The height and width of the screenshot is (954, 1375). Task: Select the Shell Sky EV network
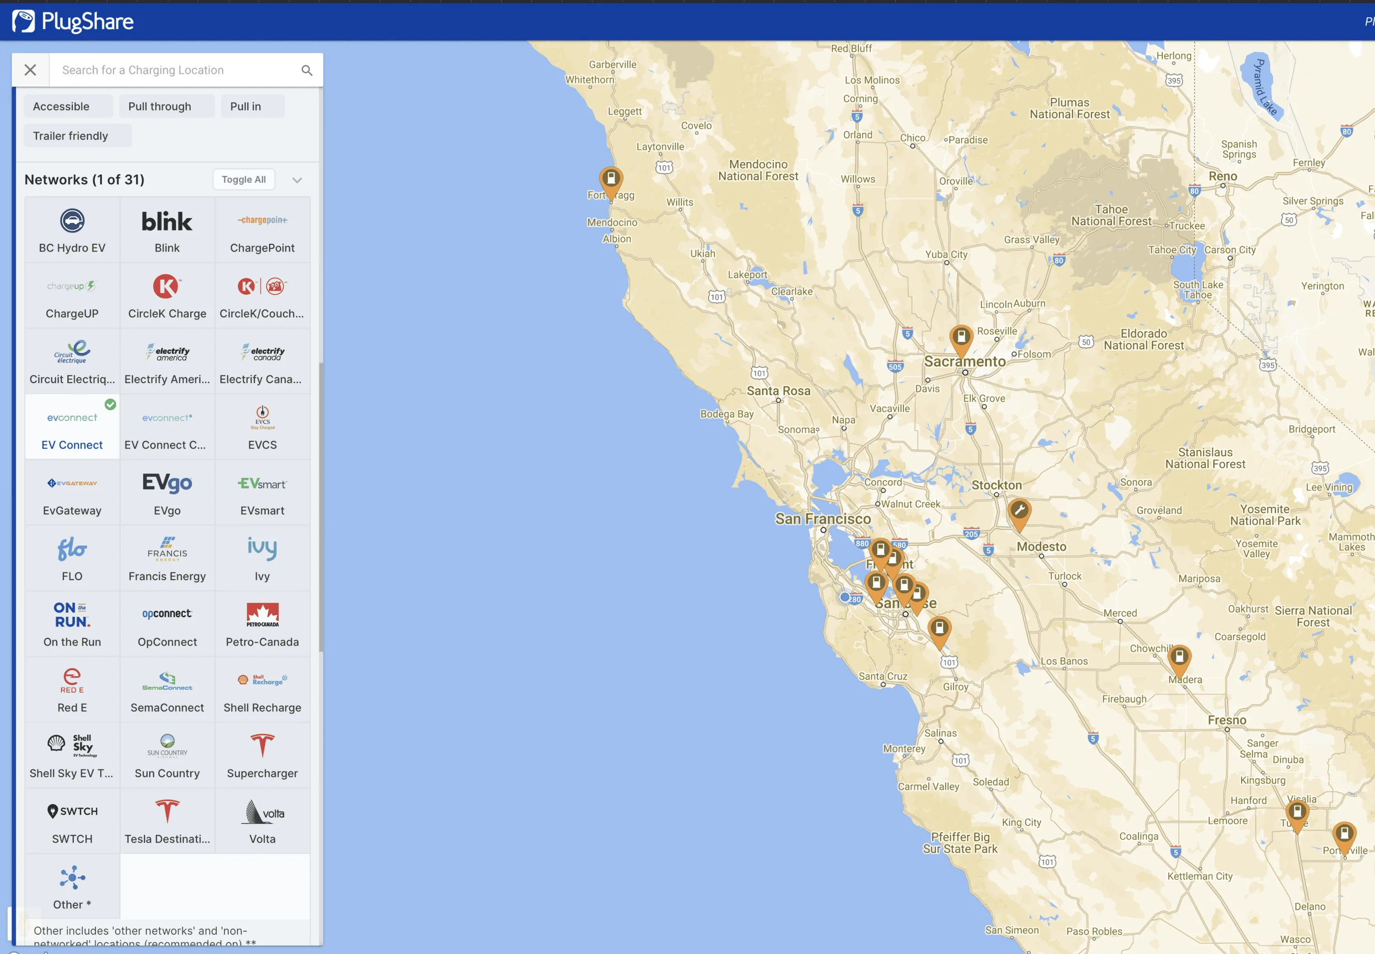pos(72,756)
